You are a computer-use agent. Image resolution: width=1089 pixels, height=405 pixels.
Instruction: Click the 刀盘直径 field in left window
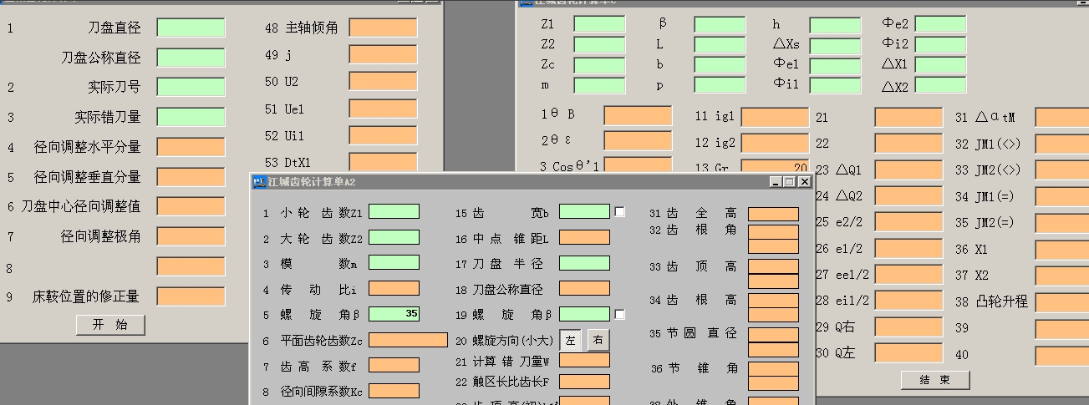(x=191, y=28)
